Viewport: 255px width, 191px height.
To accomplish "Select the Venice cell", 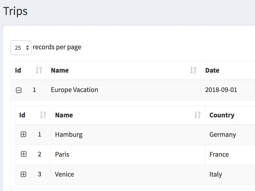I will (x=128, y=174).
